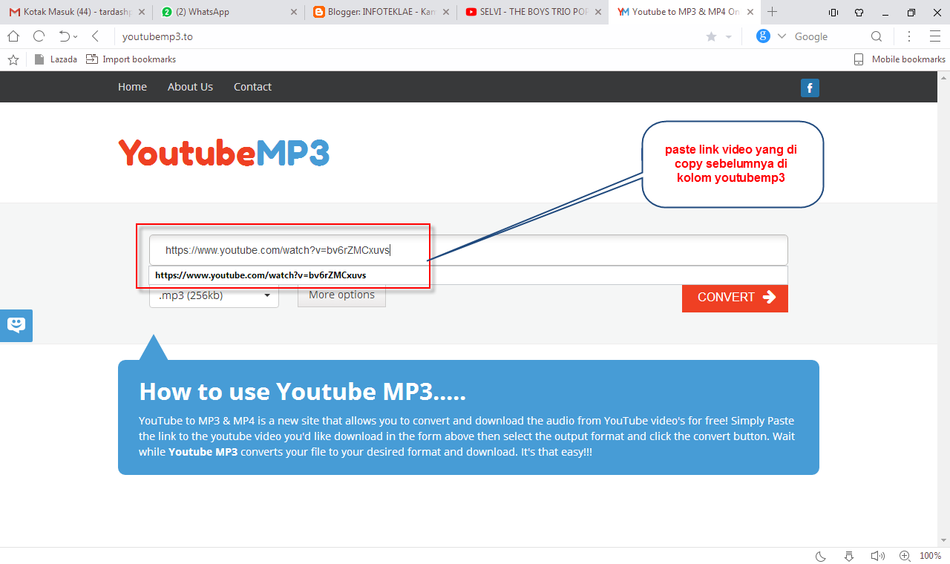Click the bookmarks bar star icon
Screen dimensions: 950x564
pyautogui.click(x=12, y=59)
